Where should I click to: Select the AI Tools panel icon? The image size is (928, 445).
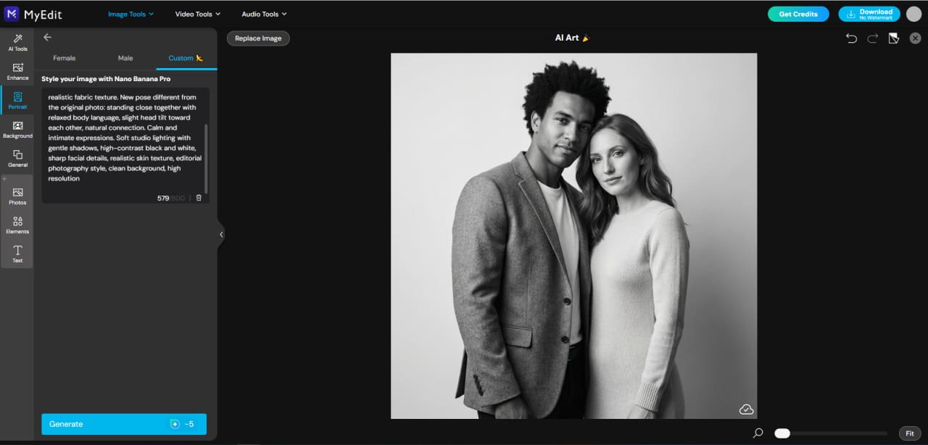click(17, 43)
